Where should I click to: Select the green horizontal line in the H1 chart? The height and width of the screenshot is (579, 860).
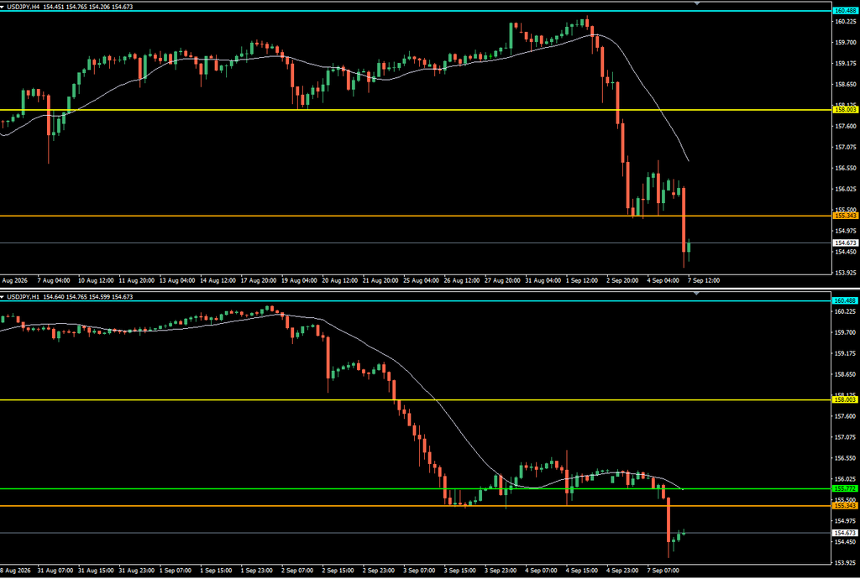pos(416,488)
